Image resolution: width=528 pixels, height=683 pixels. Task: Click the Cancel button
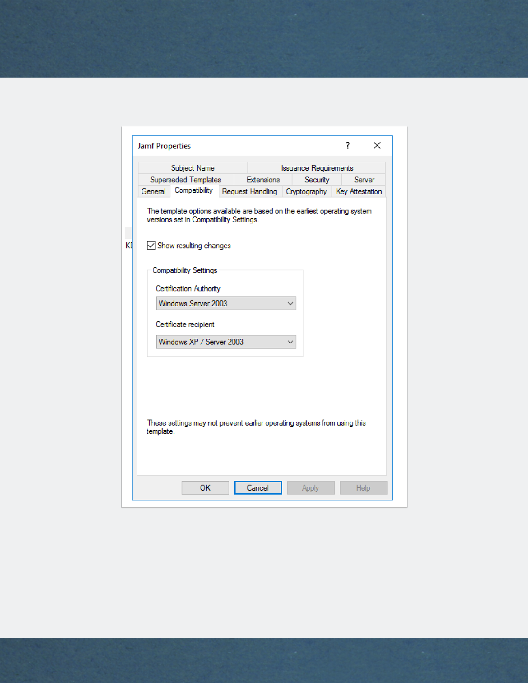click(x=258, y=488)
